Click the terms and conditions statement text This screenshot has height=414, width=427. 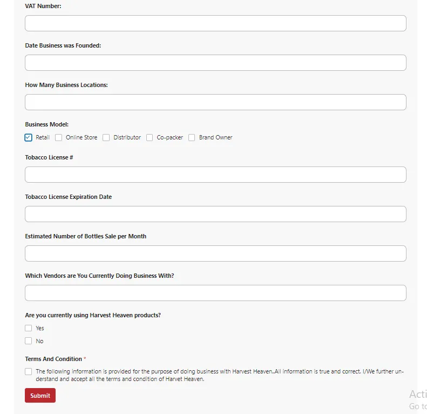tap(216, 375)
